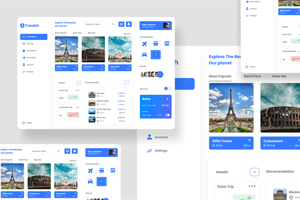300x200 pixels.
Task: Switch to Near Me tab in main dashboard
Action: [x=91, y=33]
